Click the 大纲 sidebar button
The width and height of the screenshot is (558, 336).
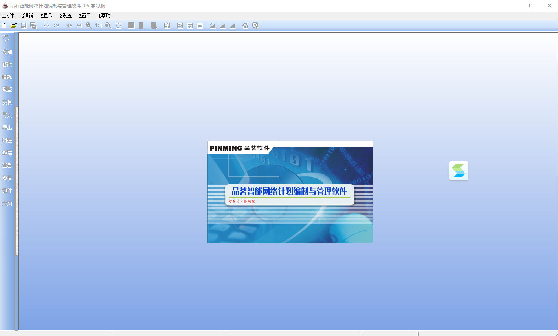click(7, 203)
